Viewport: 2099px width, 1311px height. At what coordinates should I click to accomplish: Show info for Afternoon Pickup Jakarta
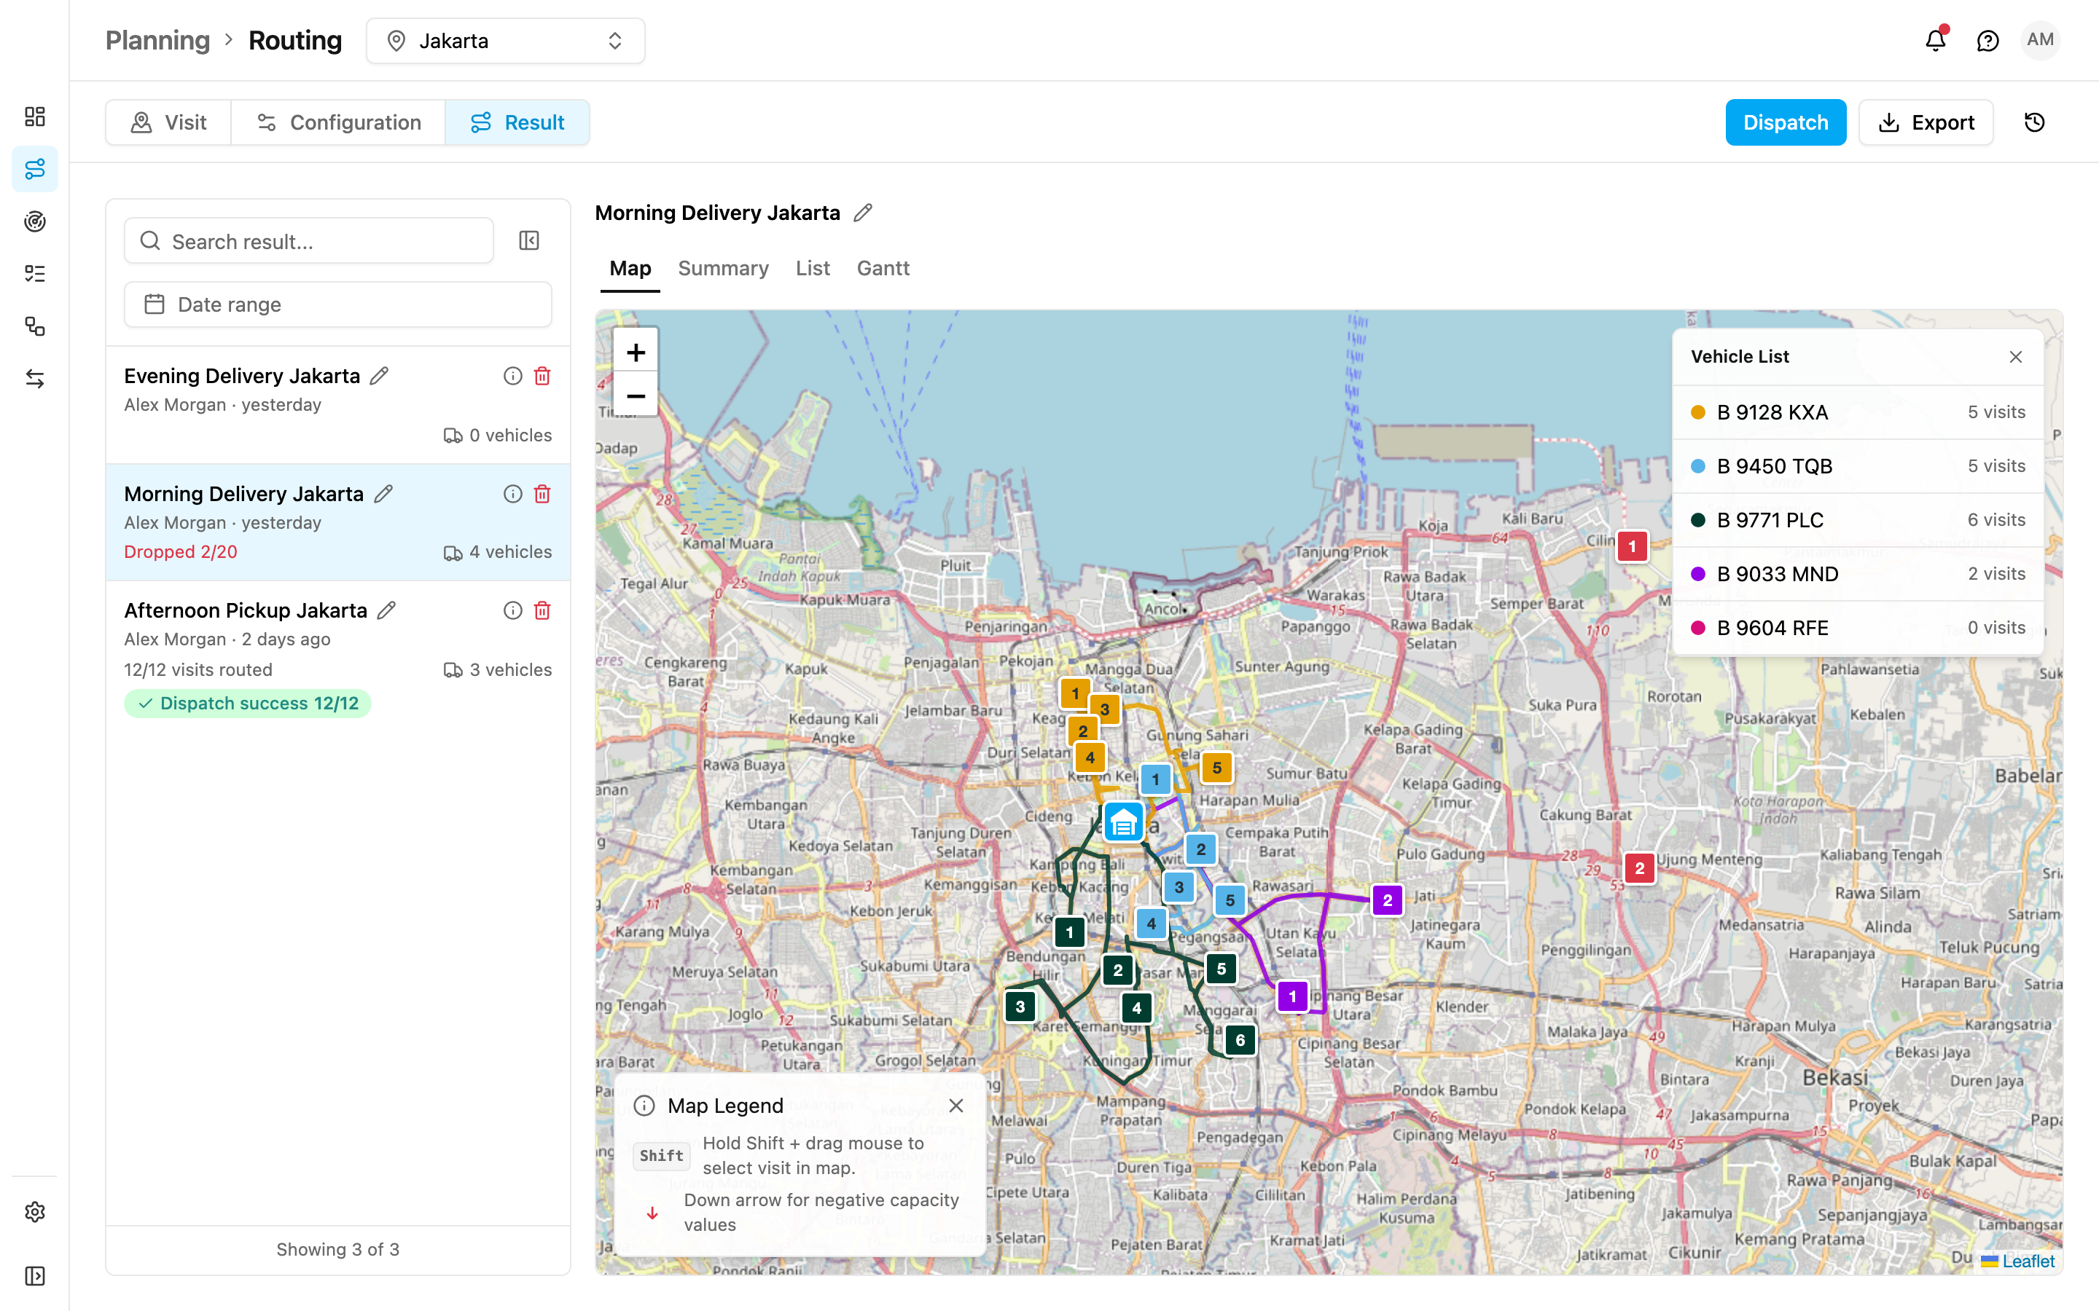pos(512,610)
